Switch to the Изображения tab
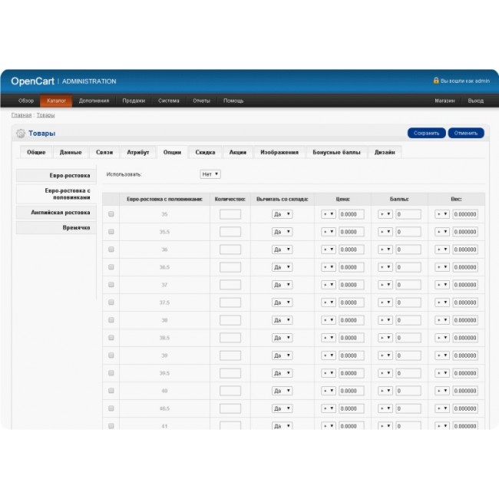This screenshot has width=499, height=499. (x=279, y=152)
